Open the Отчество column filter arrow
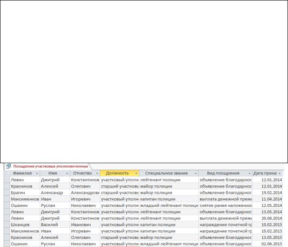The height and width of the screenshot is (247, 288). coord(96,173)
